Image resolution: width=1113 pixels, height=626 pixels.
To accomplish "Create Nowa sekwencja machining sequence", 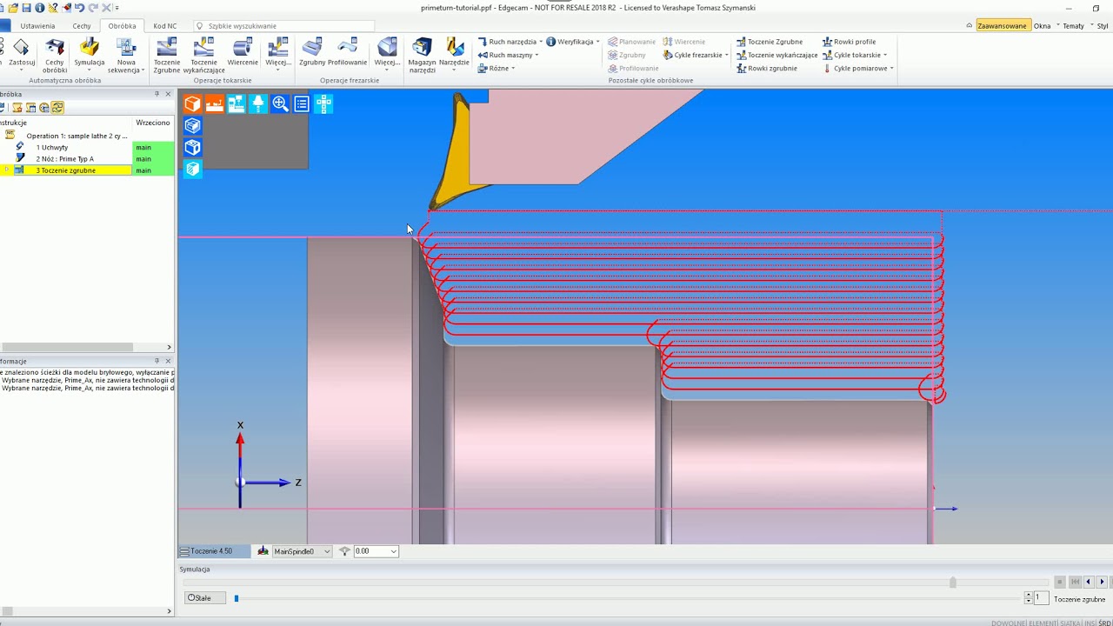I will click(126, 55).
